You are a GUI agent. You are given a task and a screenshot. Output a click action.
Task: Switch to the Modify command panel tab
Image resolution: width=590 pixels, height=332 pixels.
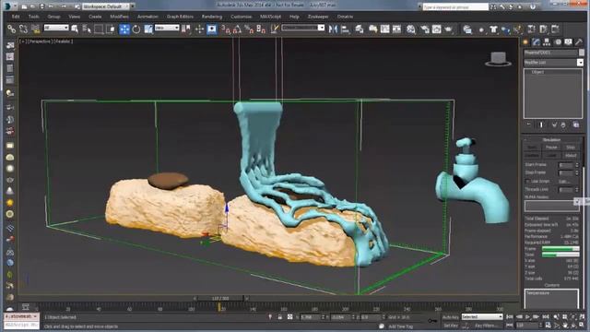(x=537, y=41)
